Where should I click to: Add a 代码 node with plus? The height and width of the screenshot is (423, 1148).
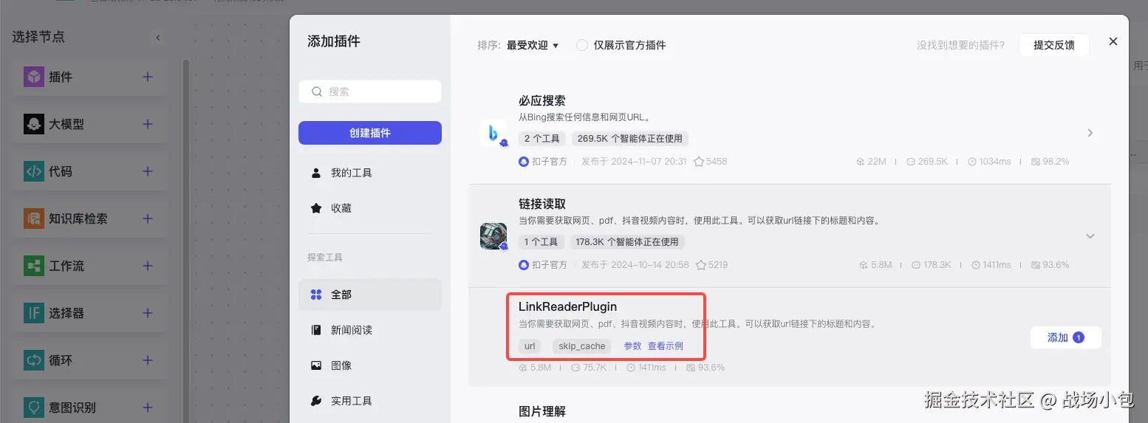click(148, 171)
